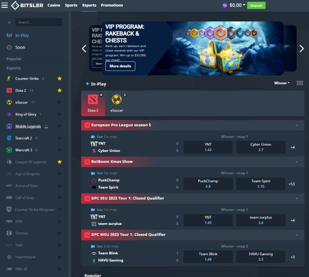Click the Fortnite icon

pos(9,233)
